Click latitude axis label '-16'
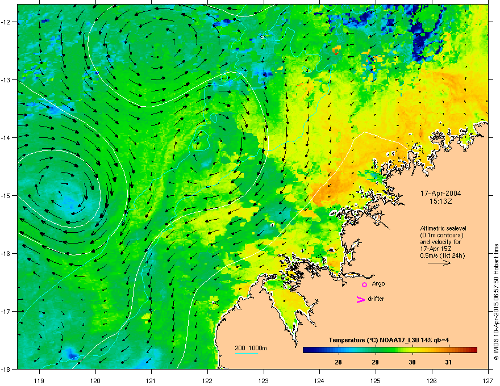Image resolution: width=500 pixels, height=386 pixels. 6,254
